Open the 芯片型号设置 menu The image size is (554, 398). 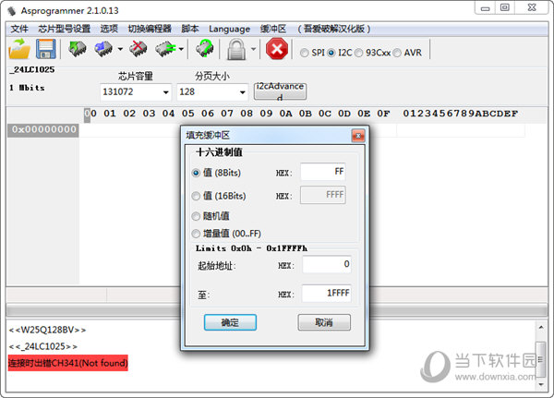pyautogui.click(x=64, y=29)
